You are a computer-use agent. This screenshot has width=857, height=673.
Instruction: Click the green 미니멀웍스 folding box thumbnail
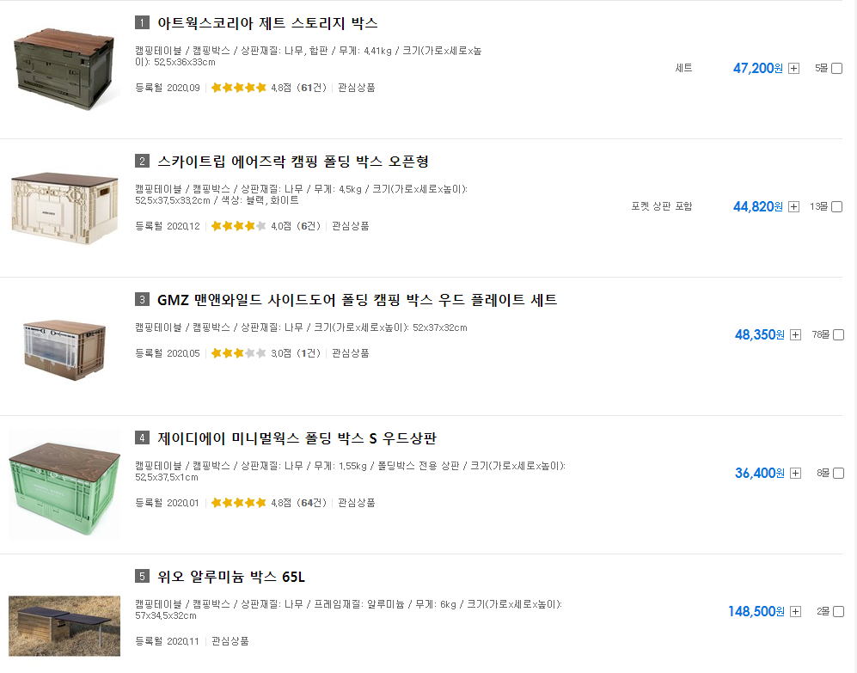[x=64, y=488]
